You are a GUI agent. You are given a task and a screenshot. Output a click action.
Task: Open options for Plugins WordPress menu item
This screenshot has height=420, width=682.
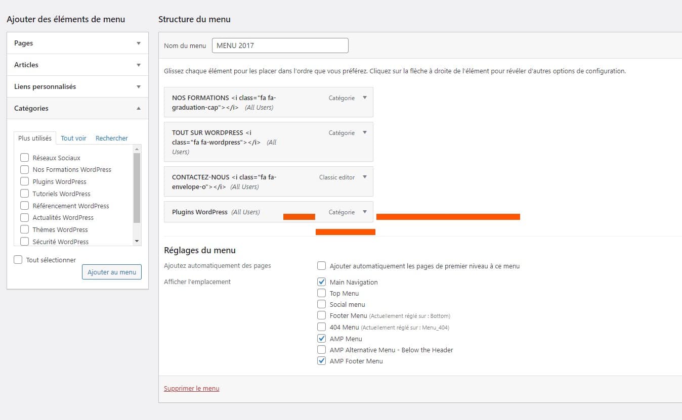pos(364,212)
